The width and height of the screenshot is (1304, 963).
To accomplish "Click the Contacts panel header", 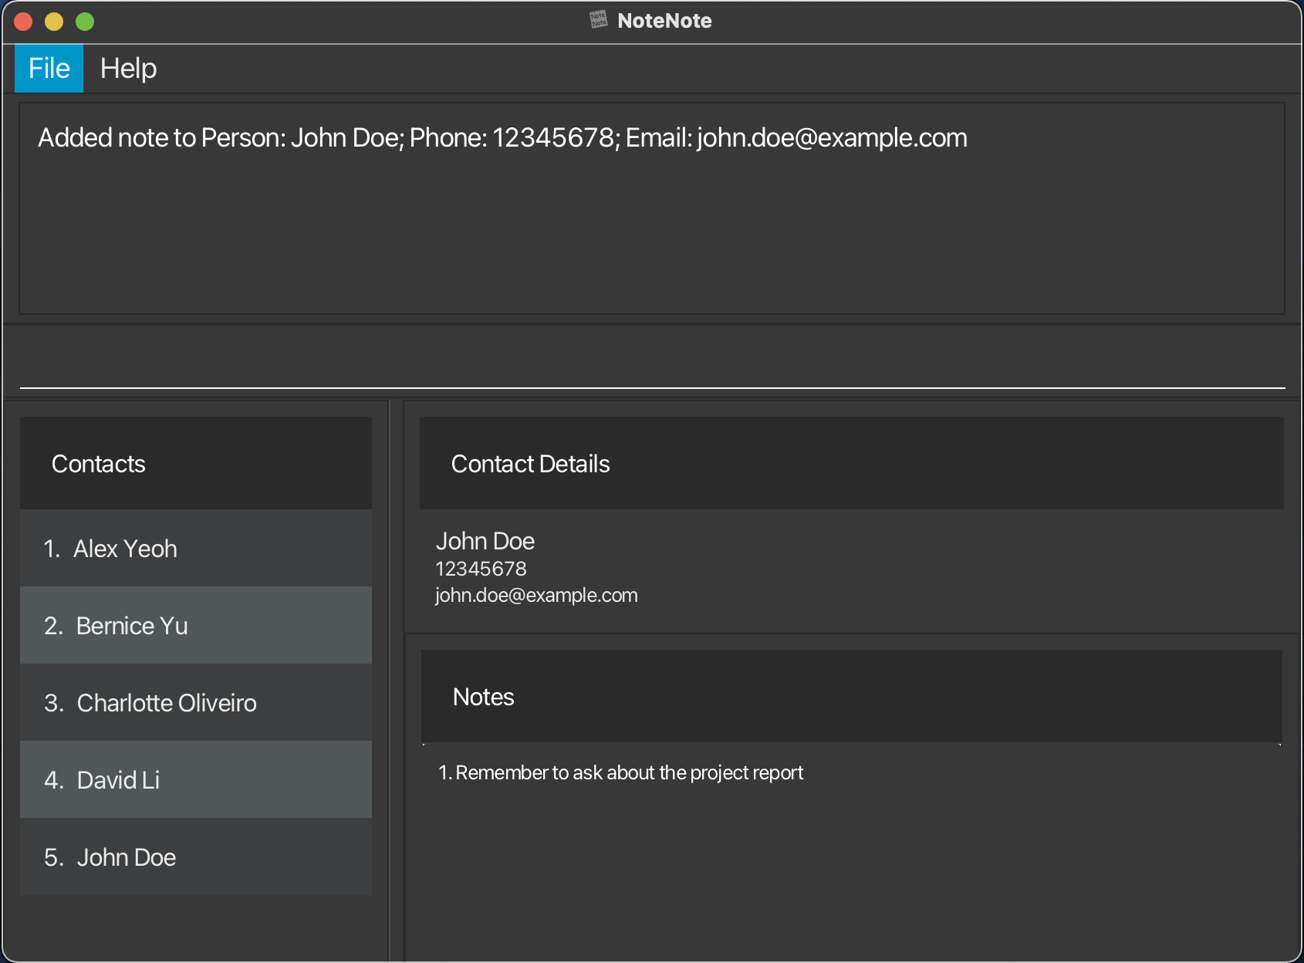I will (x=196, y=463).
